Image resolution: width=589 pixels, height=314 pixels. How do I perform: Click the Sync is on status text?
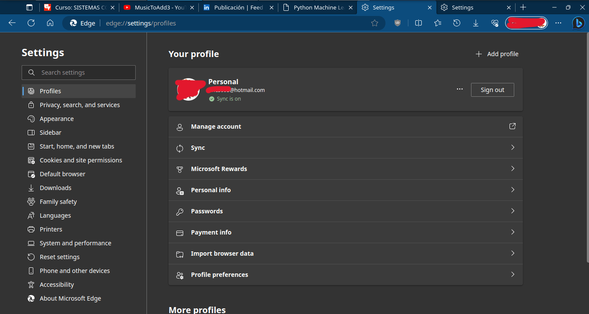pyautogui.click(x=229, y=99)
